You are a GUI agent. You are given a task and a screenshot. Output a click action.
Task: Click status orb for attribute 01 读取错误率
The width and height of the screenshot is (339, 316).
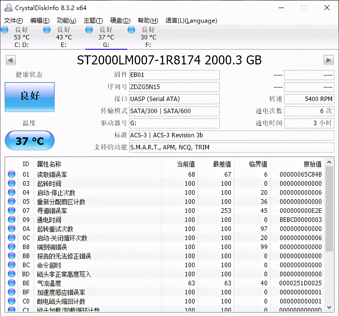[12, 174]
